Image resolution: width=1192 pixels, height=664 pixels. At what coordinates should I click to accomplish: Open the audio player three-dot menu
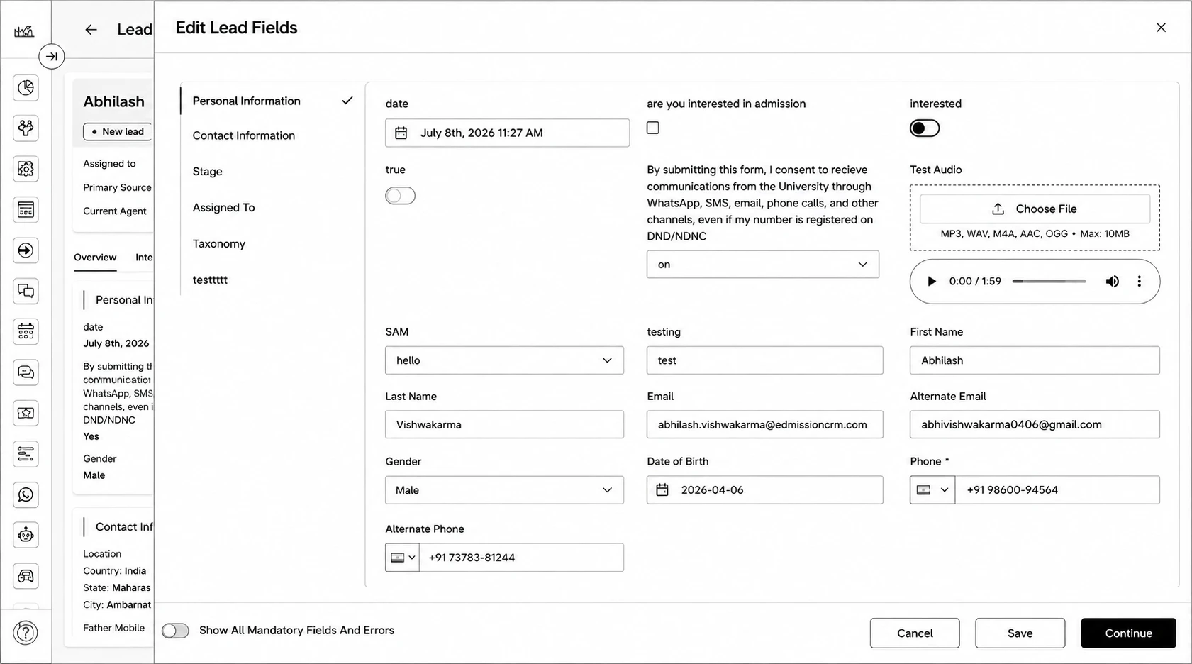coord(1140,282)
